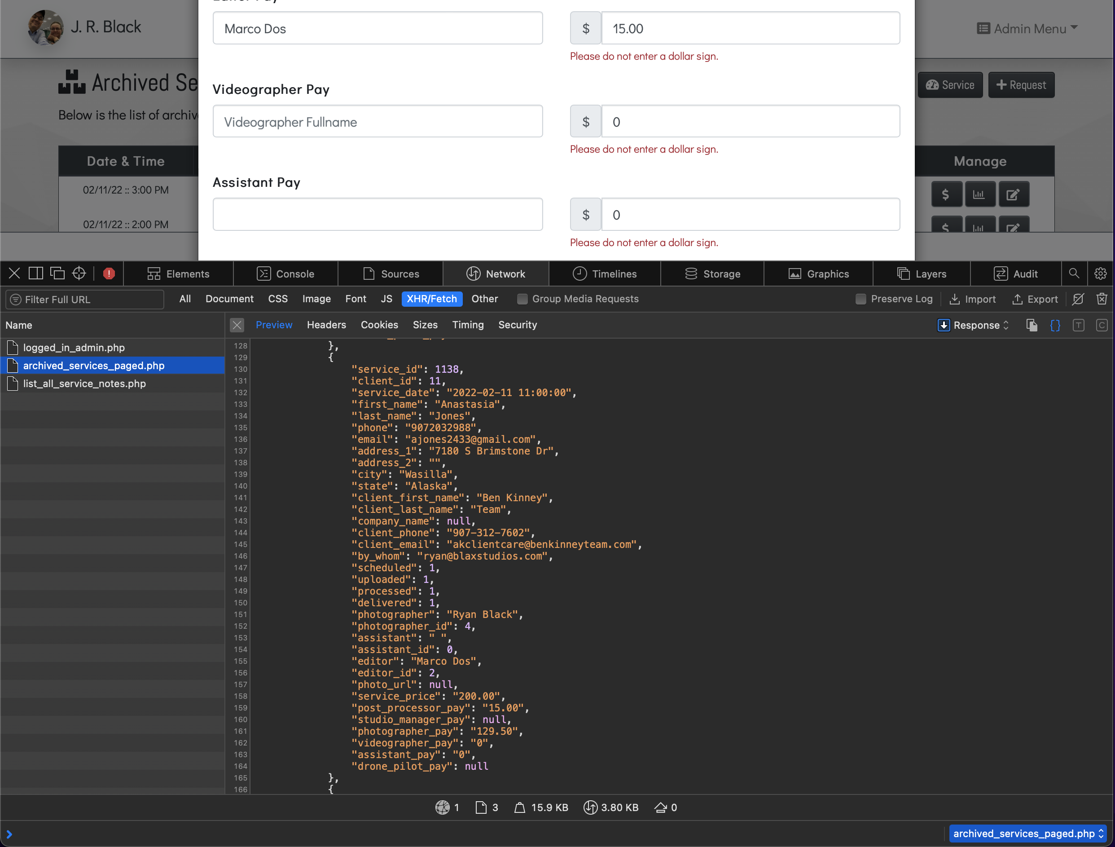Toggle pretty print curly braces icon
This screenshot has height=847, width=1115.
[1054, 326]
